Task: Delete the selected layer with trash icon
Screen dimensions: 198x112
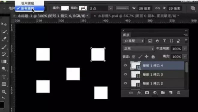Action: tap(178, 93)
